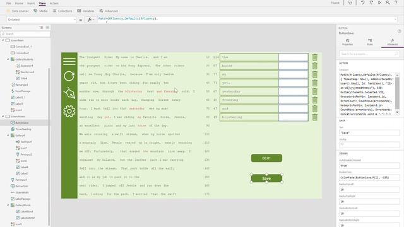Open Advanced in the View ribbon

tap(109, 11)
